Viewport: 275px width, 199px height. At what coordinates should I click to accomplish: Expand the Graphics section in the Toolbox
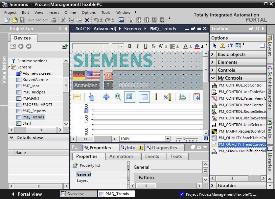[x=212, y=186]
